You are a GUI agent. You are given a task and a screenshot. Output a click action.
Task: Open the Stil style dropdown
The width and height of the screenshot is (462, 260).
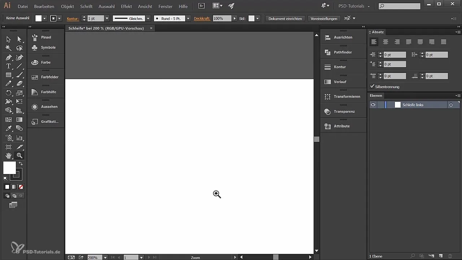coord(257,18)
